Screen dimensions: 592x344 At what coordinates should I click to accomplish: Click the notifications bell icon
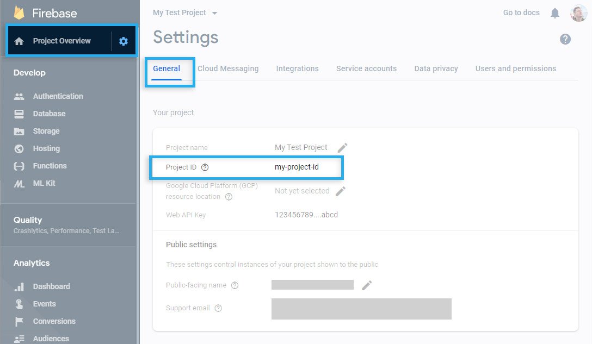(x=554, y=13)
